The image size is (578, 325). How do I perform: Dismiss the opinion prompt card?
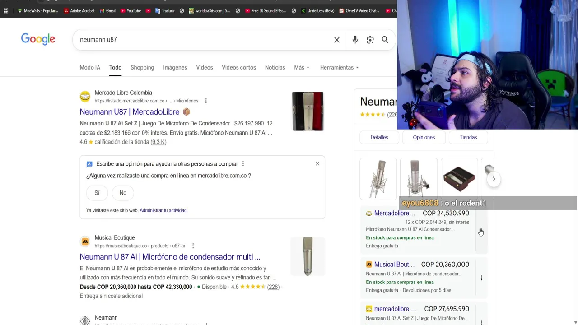click(x=317, y=163)
